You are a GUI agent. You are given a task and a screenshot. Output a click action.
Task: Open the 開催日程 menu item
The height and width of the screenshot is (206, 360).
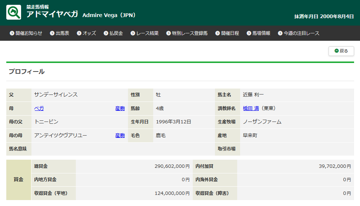[227, 33]
